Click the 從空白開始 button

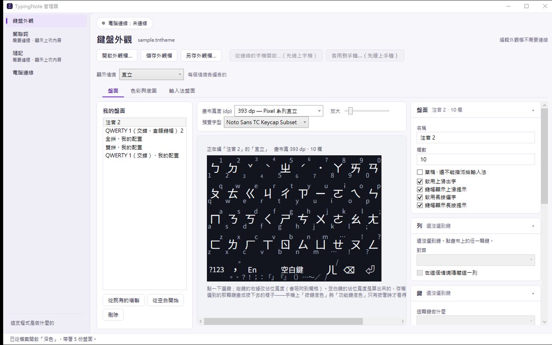pyautogui.click(x=166, y=300)
